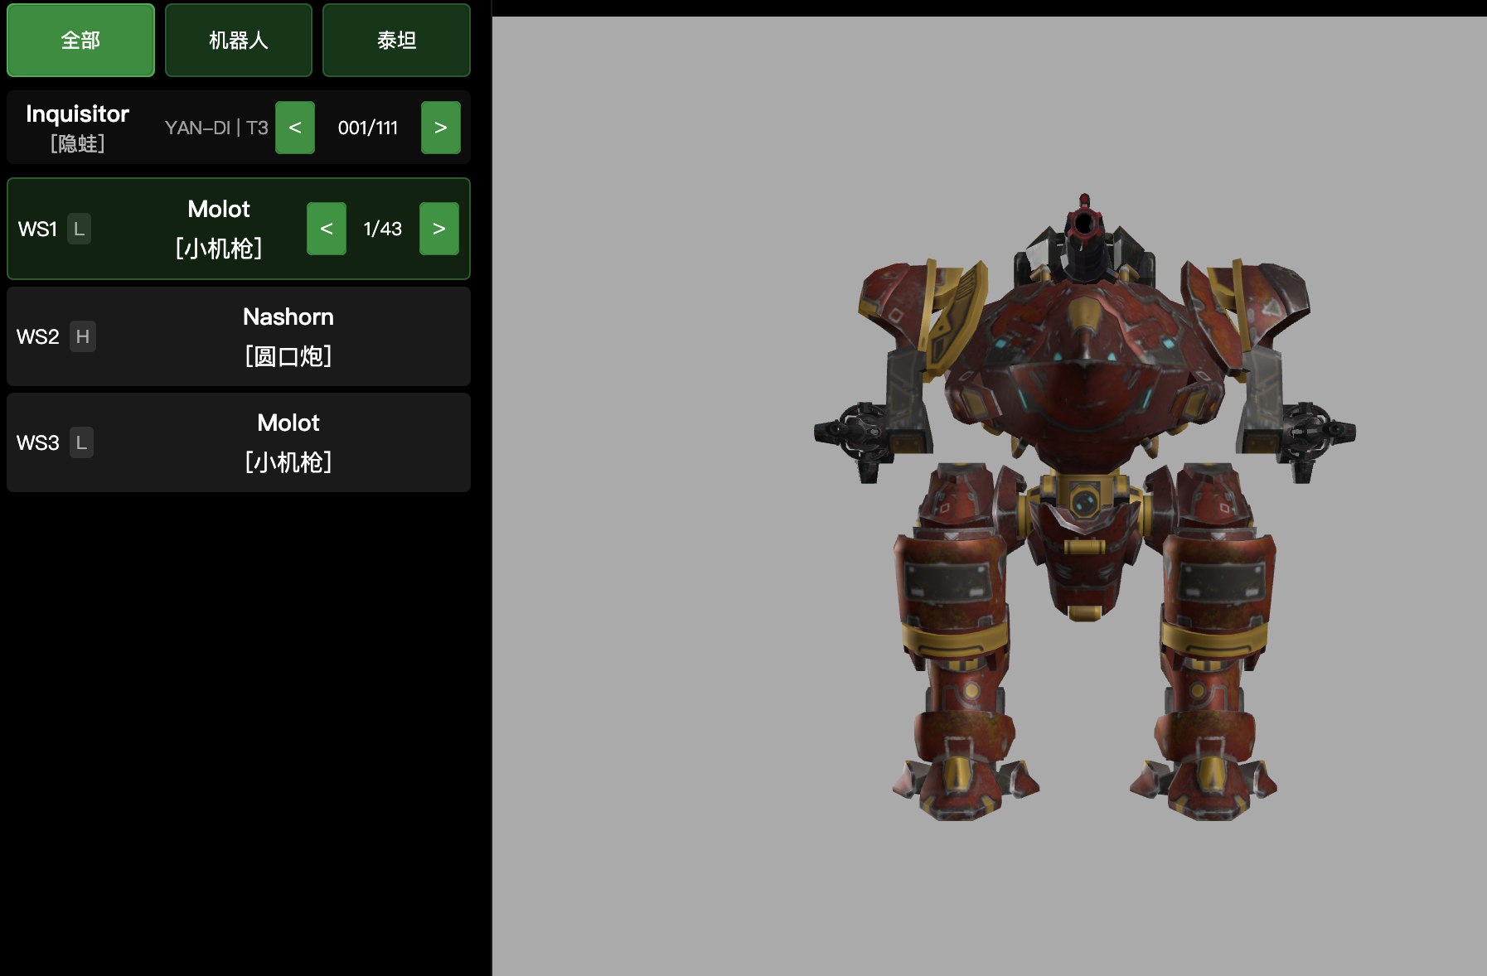The image size is (1487, 976).
Task: Click previous weapon arrow in WS1 slot
Action: click(x=327, y=229)
